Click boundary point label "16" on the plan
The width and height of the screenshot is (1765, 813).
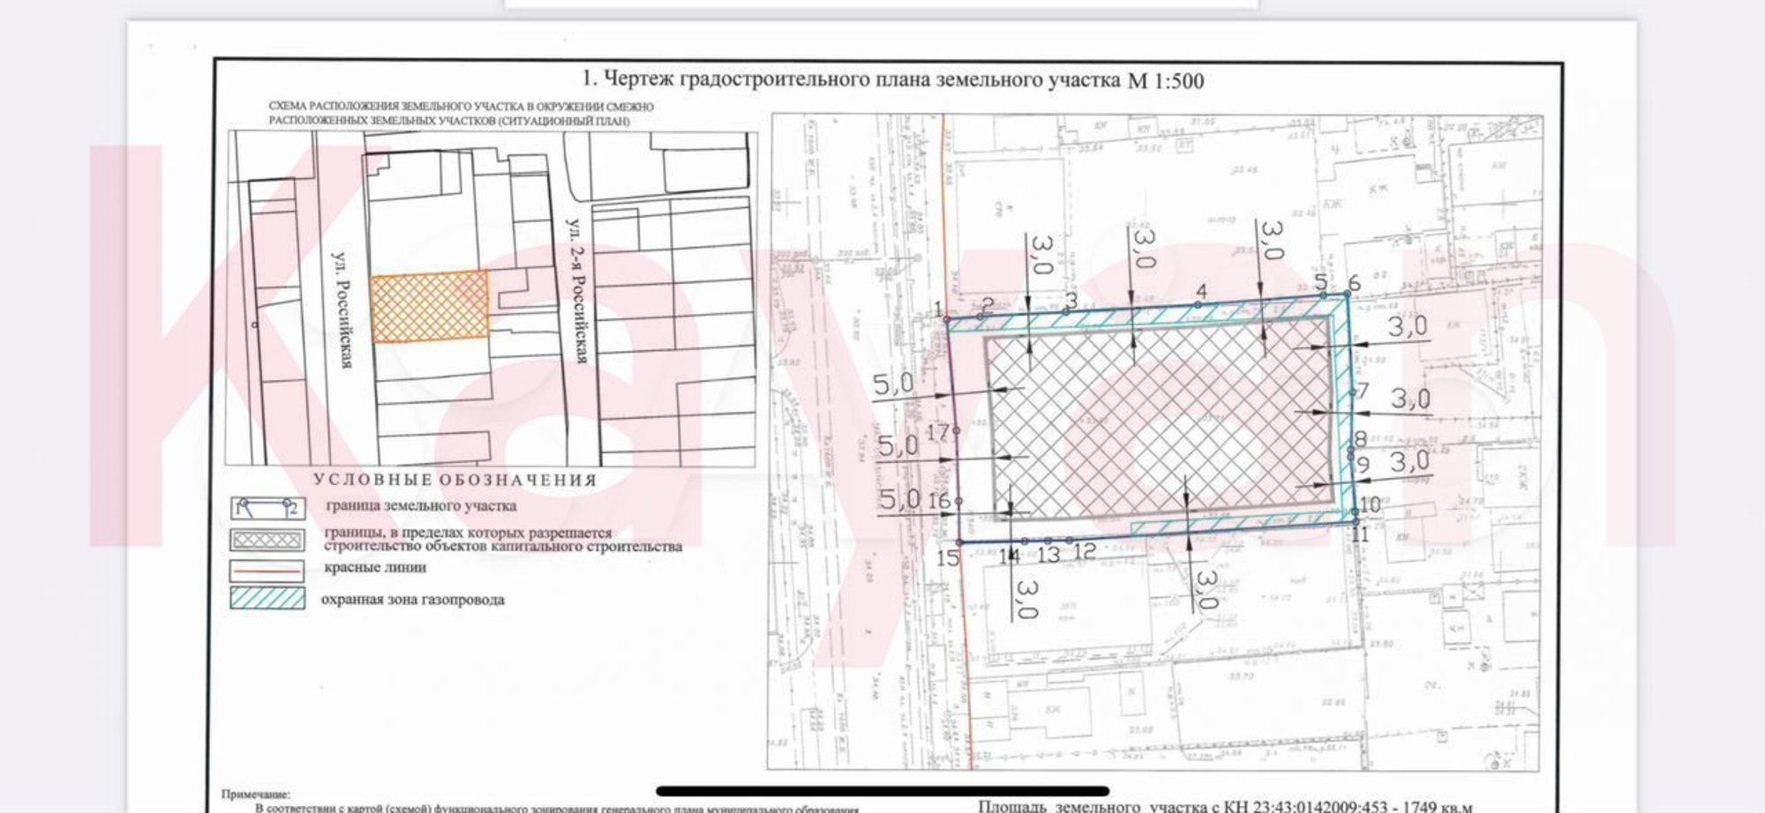(x=941, y=501)
